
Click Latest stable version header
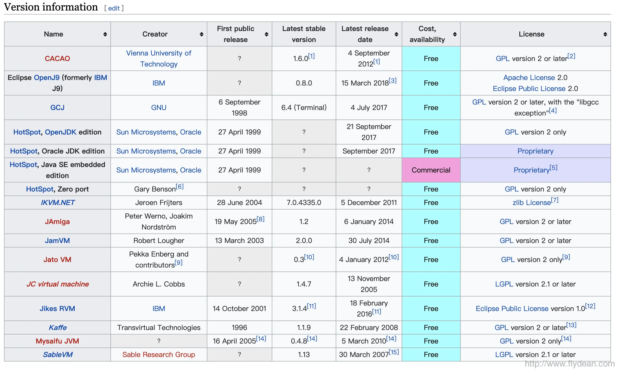click(x=304, y=34)
